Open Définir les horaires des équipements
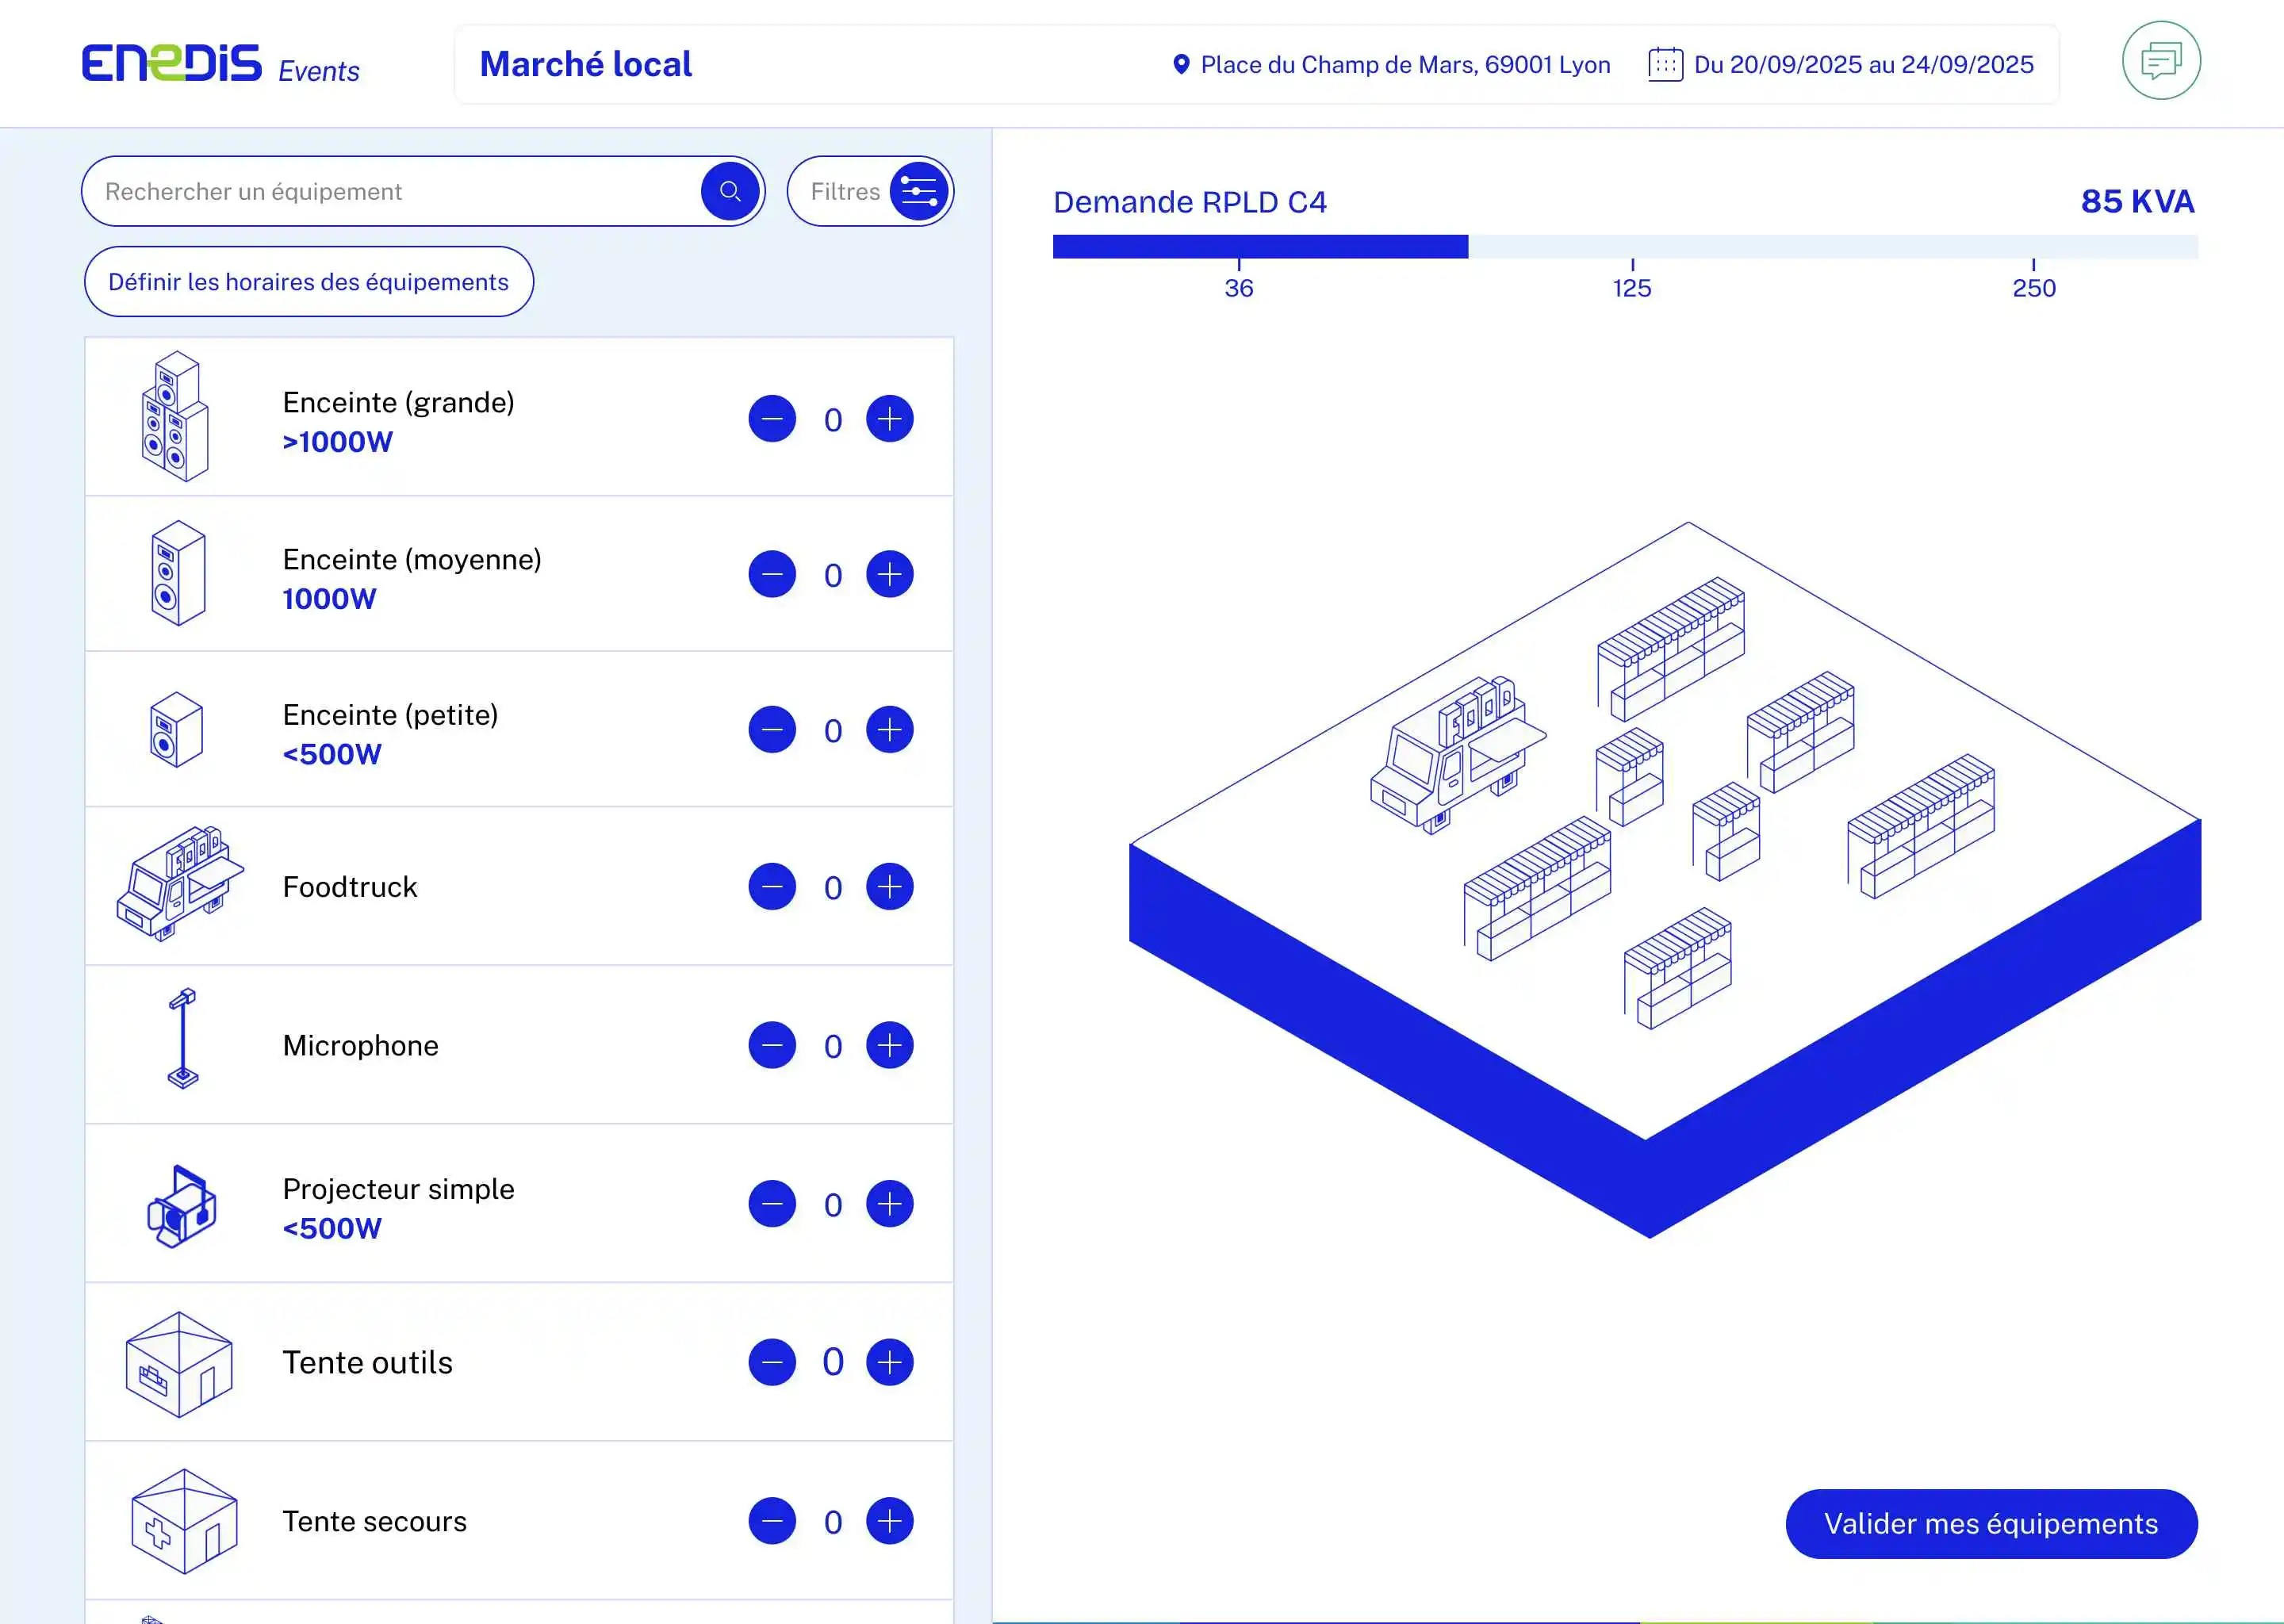 tap(308, 282)
